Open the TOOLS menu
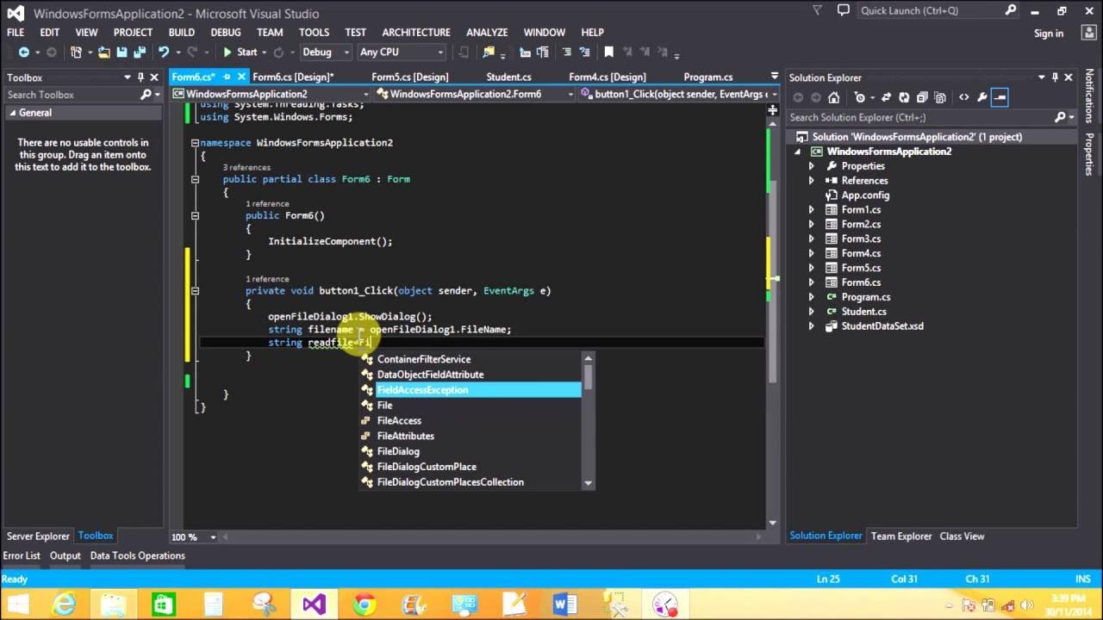The height and width of the screenshot is (620, 1103). click(x=314, y=32)
